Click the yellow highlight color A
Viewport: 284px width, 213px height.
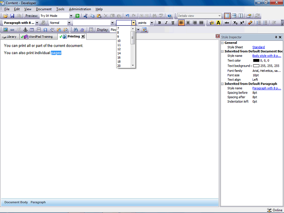coord(218,23)
